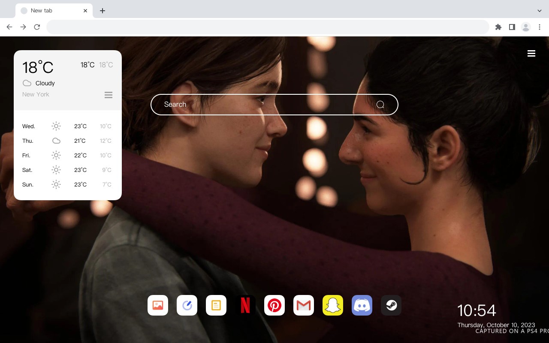
Task: Open the weather widget list menu icon
Action: point(109,95)
